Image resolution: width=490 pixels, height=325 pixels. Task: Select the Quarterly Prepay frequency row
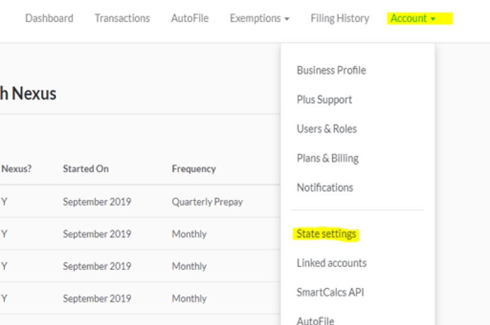click(x=207, y=202)
